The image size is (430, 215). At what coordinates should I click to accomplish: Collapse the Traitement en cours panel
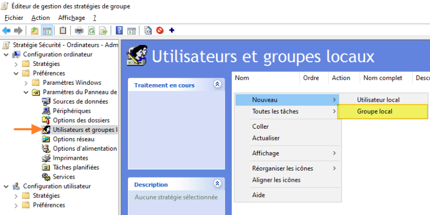[218, 84]
